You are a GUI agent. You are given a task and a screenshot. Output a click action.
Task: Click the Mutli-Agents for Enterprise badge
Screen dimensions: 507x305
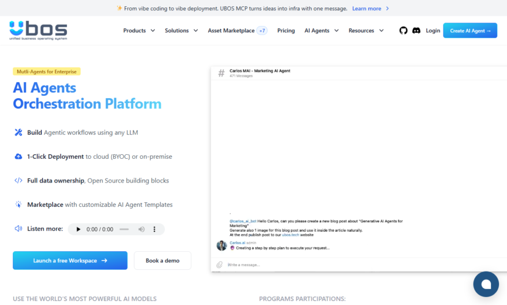click(47, 72)
